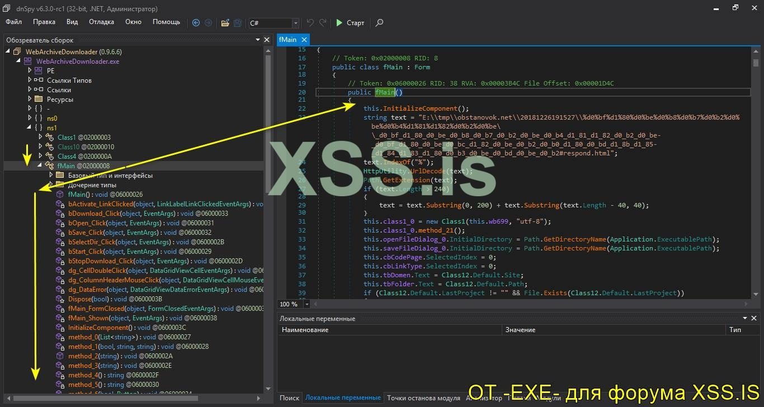Click the ns1 namespace braces icon
The width and height of the screenshot is (764, 407).
point(38,128)
